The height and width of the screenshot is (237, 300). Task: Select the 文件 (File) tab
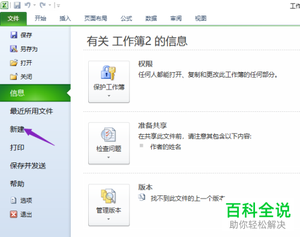click(x=13, y=19)
